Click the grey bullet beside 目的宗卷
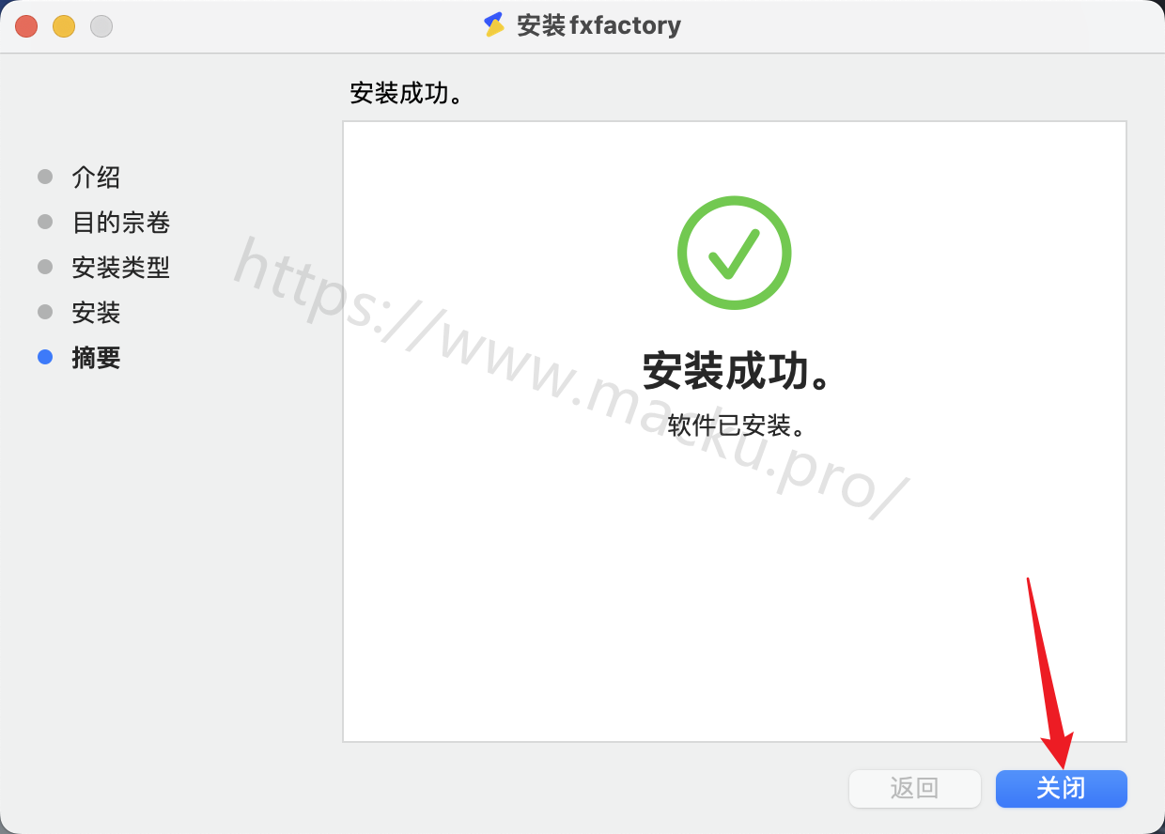 [x=45, y=222]
